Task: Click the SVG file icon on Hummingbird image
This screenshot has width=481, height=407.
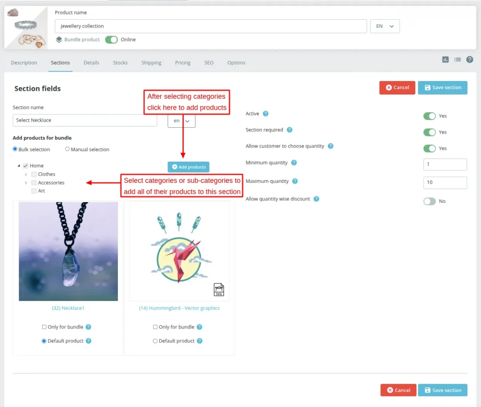Action: coord(219,289)
